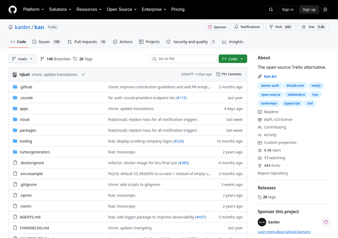Open the Projects tab
Image resolution: width=338 pixels, height=238 pixels.
(x=150, y=42)
